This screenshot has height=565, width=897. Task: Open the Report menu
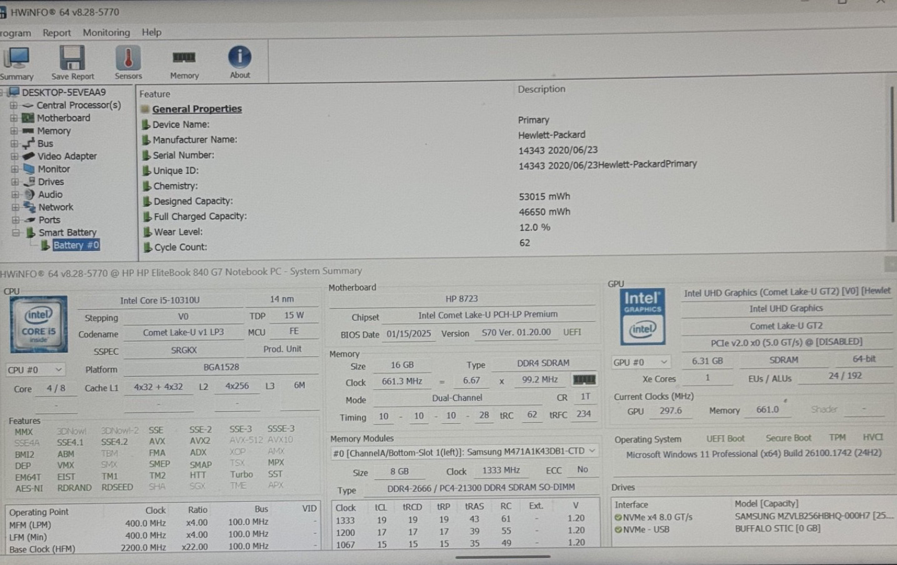point(57,33)
